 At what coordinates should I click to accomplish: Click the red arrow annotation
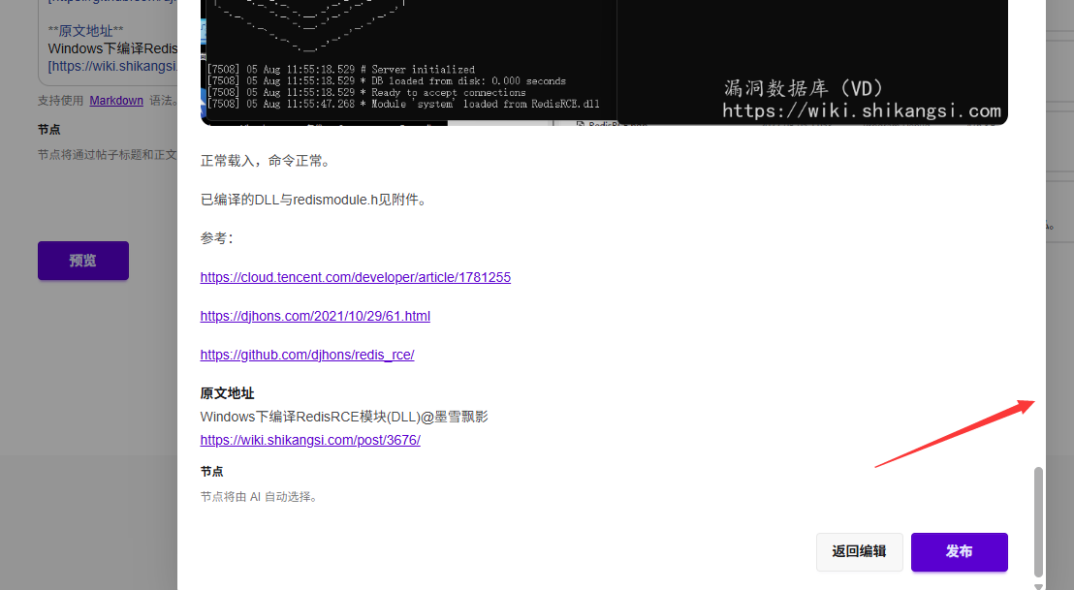pyautogui.click(x=955, y=433)
